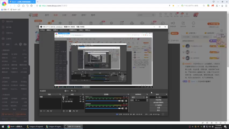
Task: Open source Properties button above docks
Action: coord(67,91)
